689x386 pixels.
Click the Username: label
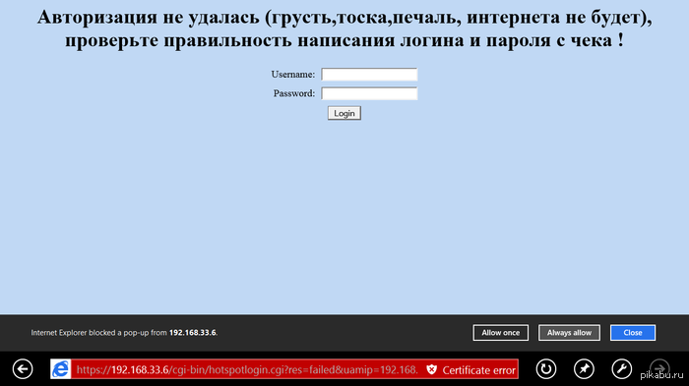pyautogui.click(x=293, y=75)
